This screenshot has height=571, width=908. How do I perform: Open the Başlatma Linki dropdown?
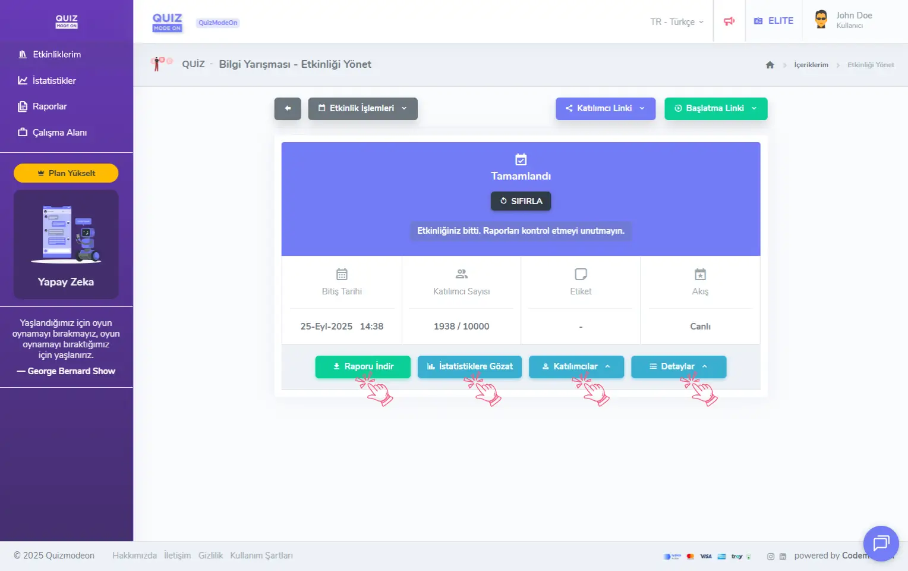[x=715, y=109]
